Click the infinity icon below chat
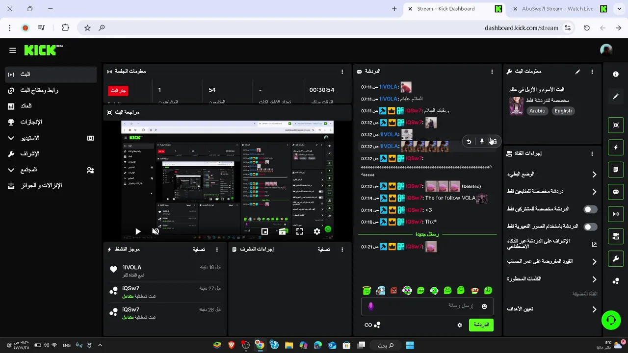 click(x=368, y=325)
